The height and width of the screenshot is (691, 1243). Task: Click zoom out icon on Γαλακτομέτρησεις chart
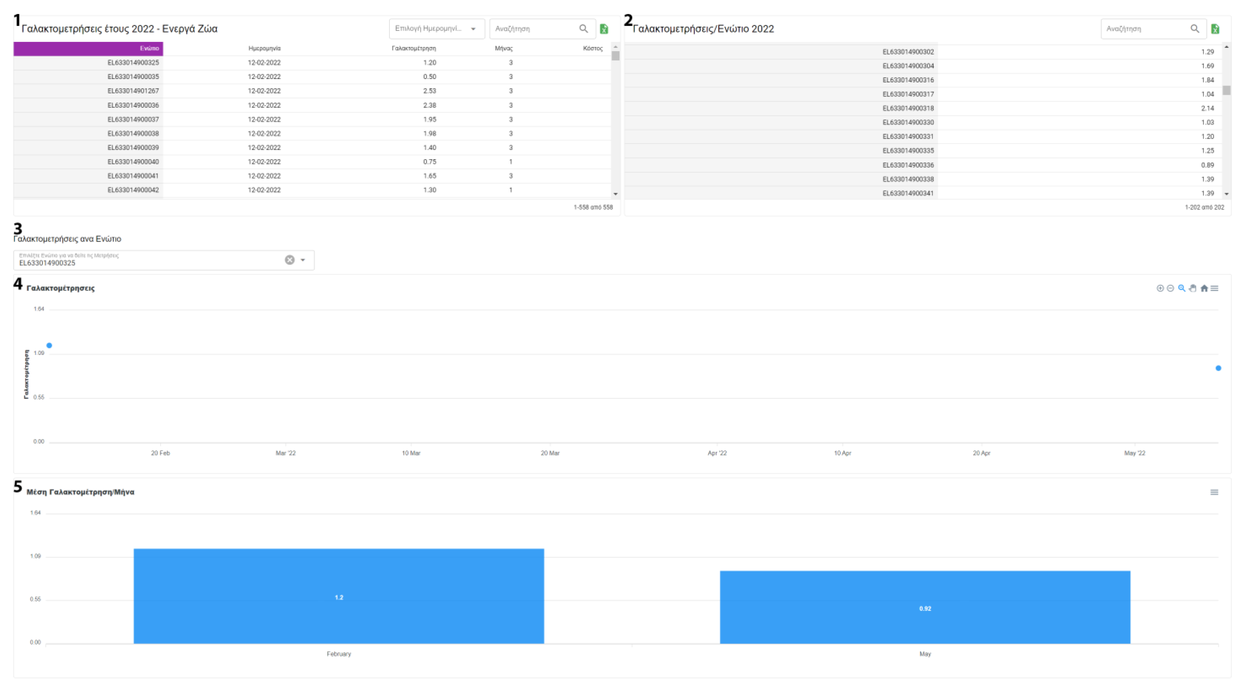click(1170, 288)
